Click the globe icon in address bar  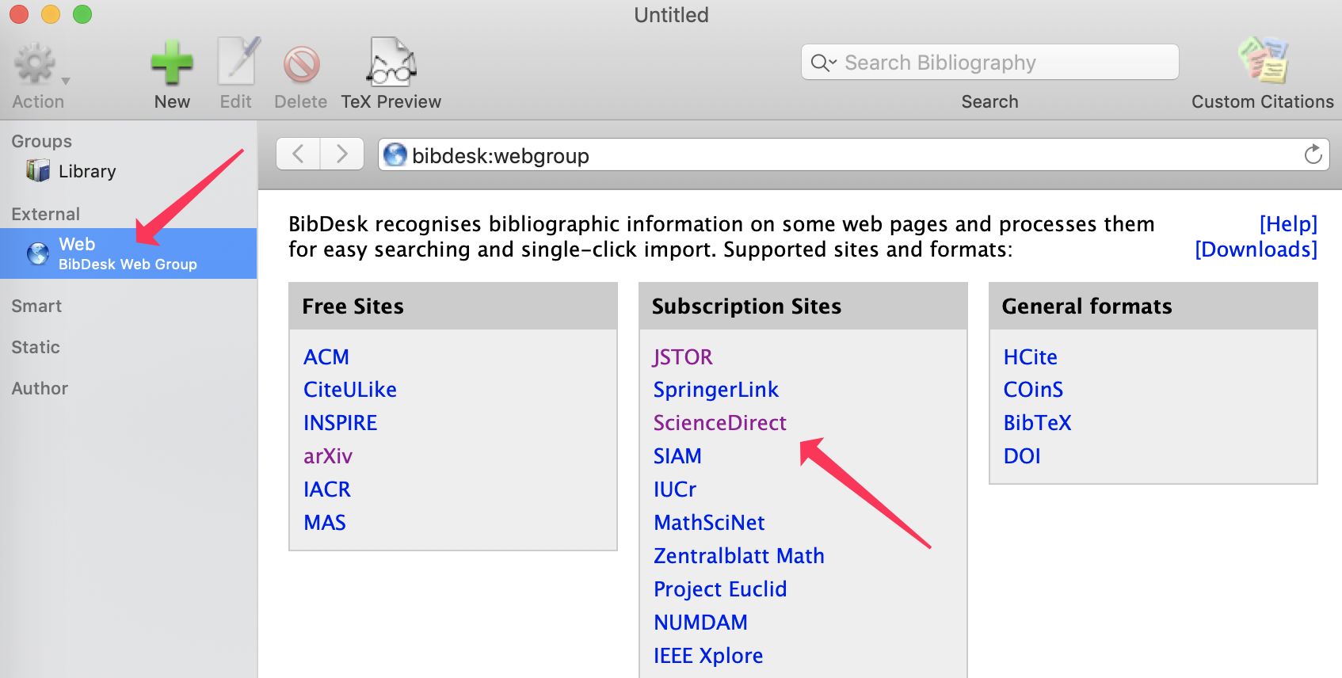pyautogui.click(x=395, y=154)
